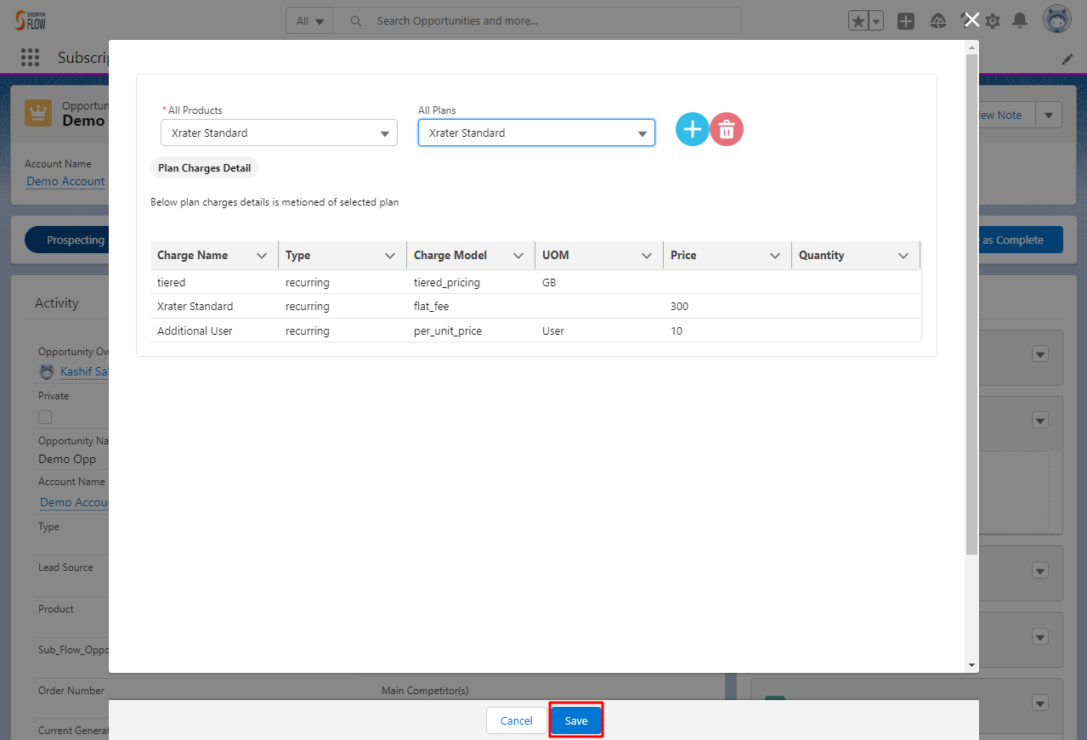Open the Demo Account link
Image resolution: width=1087 pixels, height=740 pixels.
65,181
